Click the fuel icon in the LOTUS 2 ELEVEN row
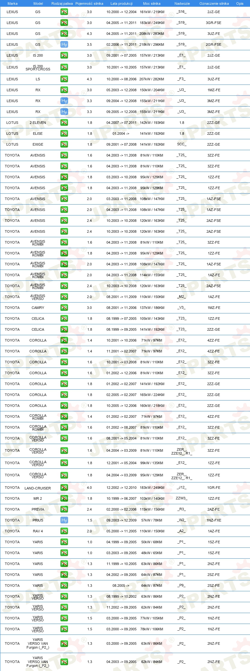This screenshot has height=671, width=250. click(64, 123)
